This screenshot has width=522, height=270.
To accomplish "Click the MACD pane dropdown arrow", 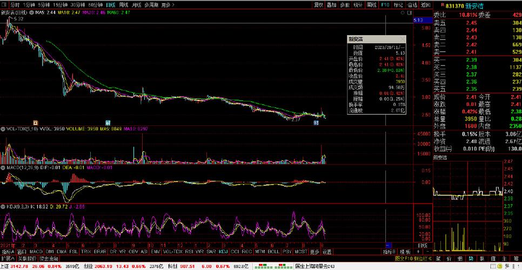I will coord(2,167).
